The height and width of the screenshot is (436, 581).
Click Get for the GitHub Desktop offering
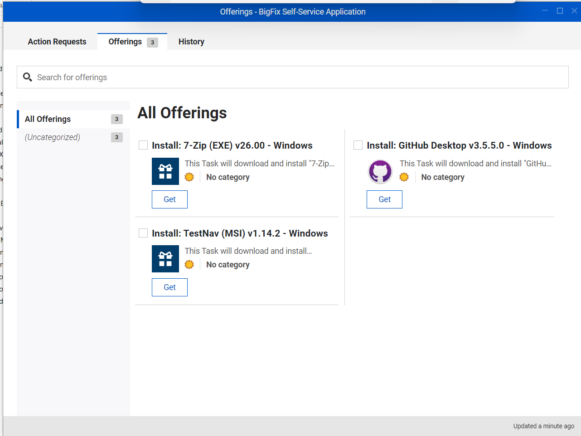click(x=384, y=199)
